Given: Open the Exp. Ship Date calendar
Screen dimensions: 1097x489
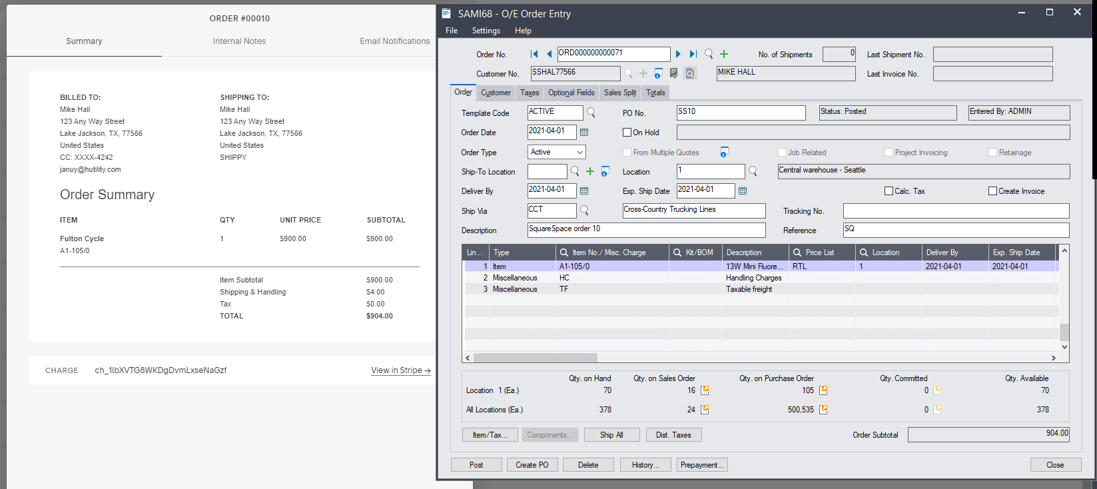Looking at the screenshot, I should tap(743, 191).
